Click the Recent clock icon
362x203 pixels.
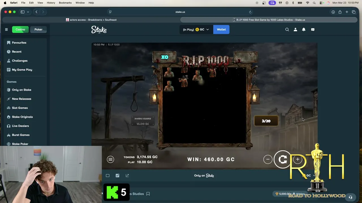pos(8,52)
